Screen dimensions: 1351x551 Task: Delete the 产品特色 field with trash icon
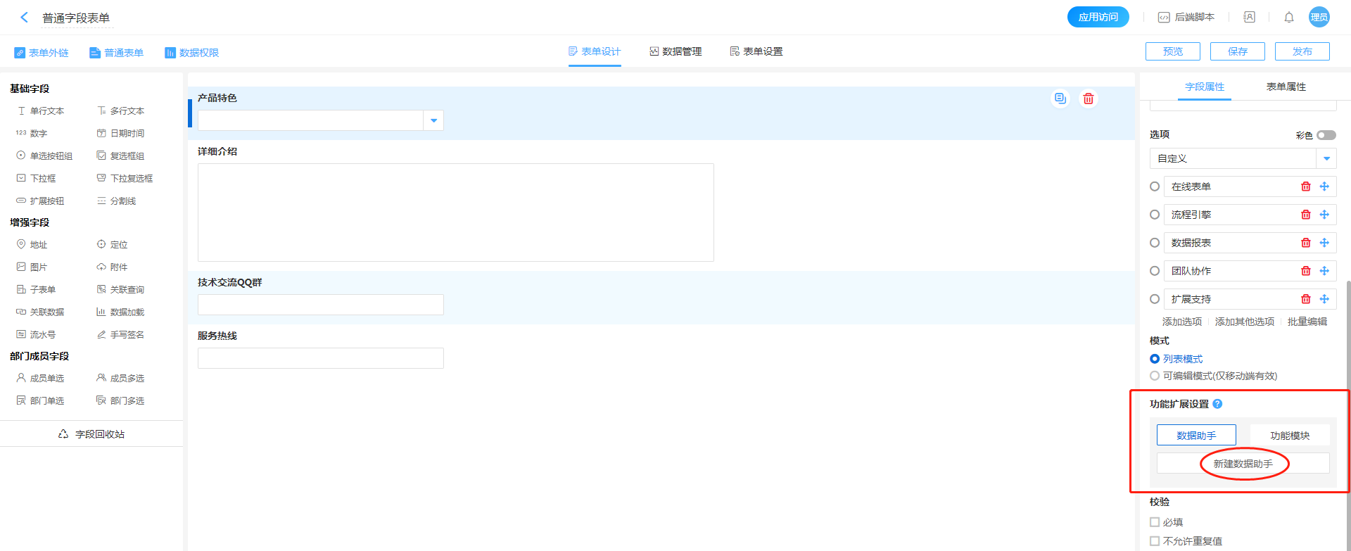tap(1088, 99)
